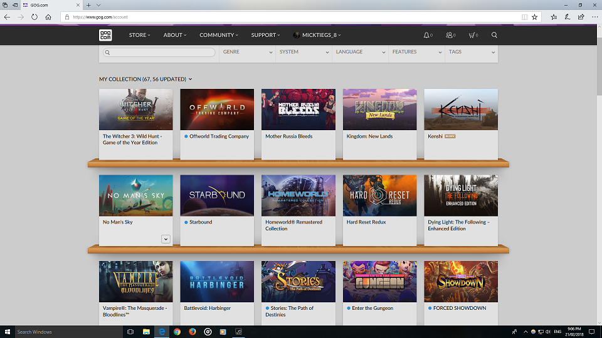Open reading view icon in address bar

(524, 17)
